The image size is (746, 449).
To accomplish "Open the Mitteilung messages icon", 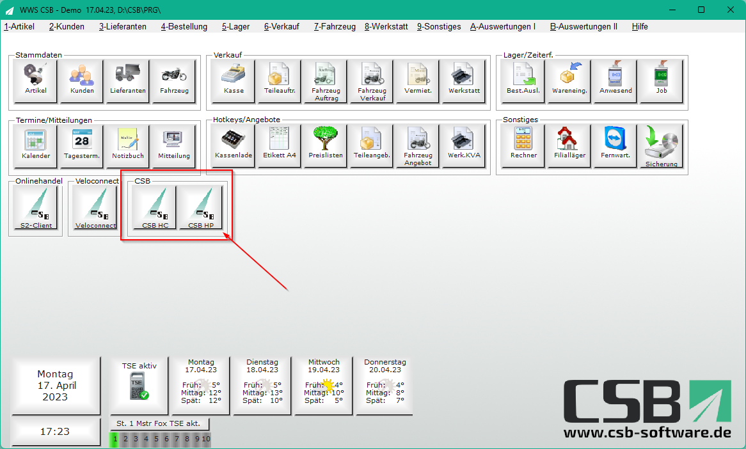I will click(x=173, y=146).
